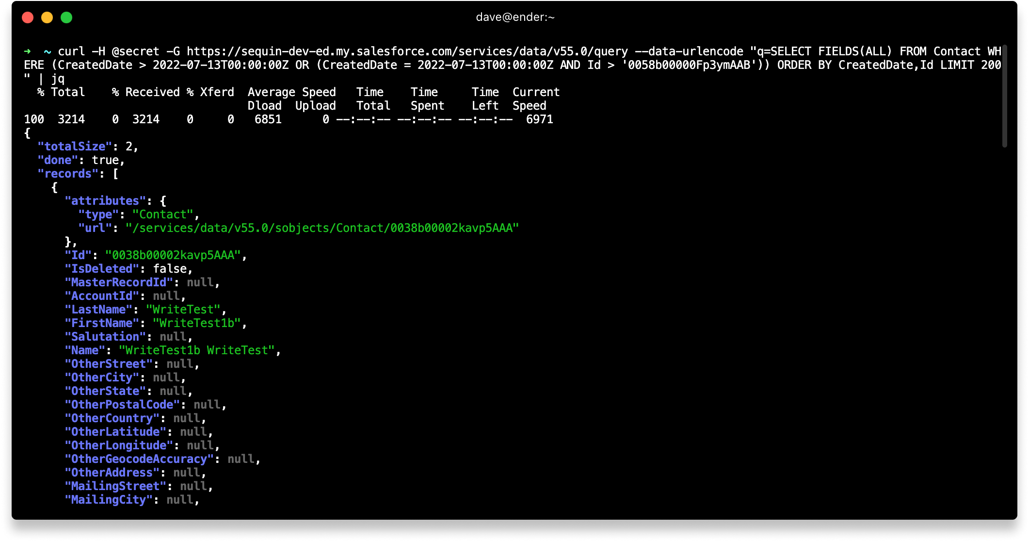
Task: Click the yellow minimize button in titlebar
Action: click(46, 17)
